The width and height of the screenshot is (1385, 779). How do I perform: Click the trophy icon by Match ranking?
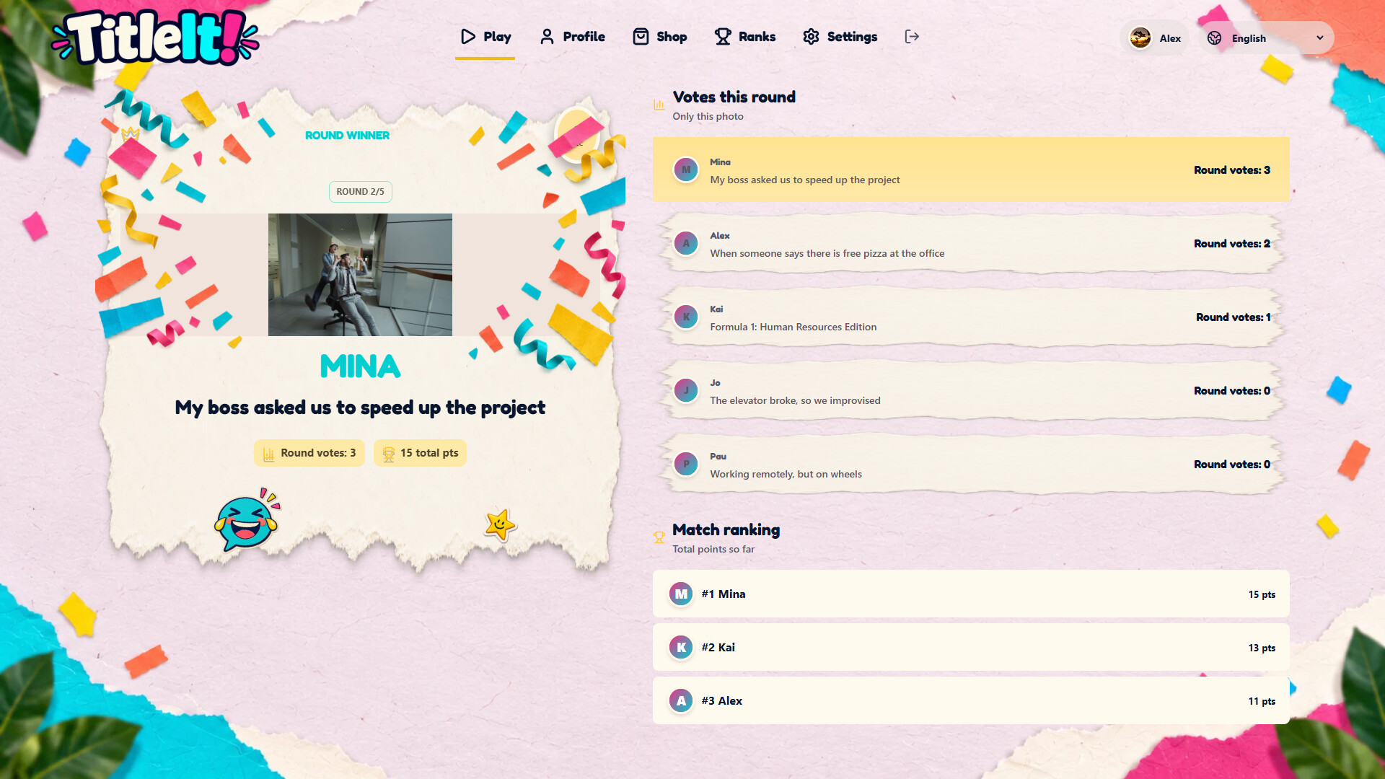[x=659, y=537]
